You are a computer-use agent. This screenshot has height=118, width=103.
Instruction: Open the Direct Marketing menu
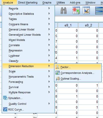(x=28, y=2)
